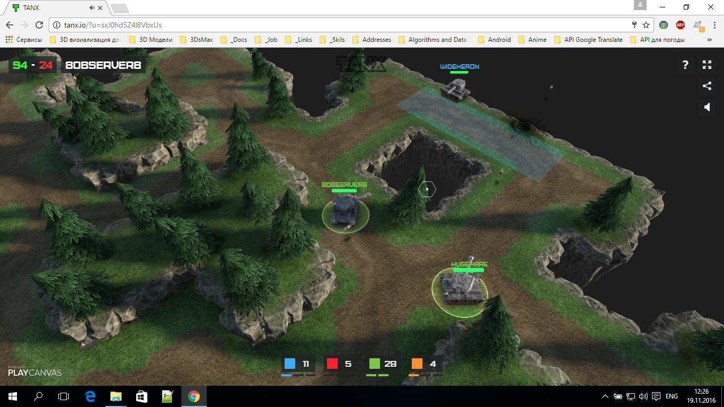Open the 3DsMax bookmark folder
This screenshot has height=407, width=724.
[196, 40]
